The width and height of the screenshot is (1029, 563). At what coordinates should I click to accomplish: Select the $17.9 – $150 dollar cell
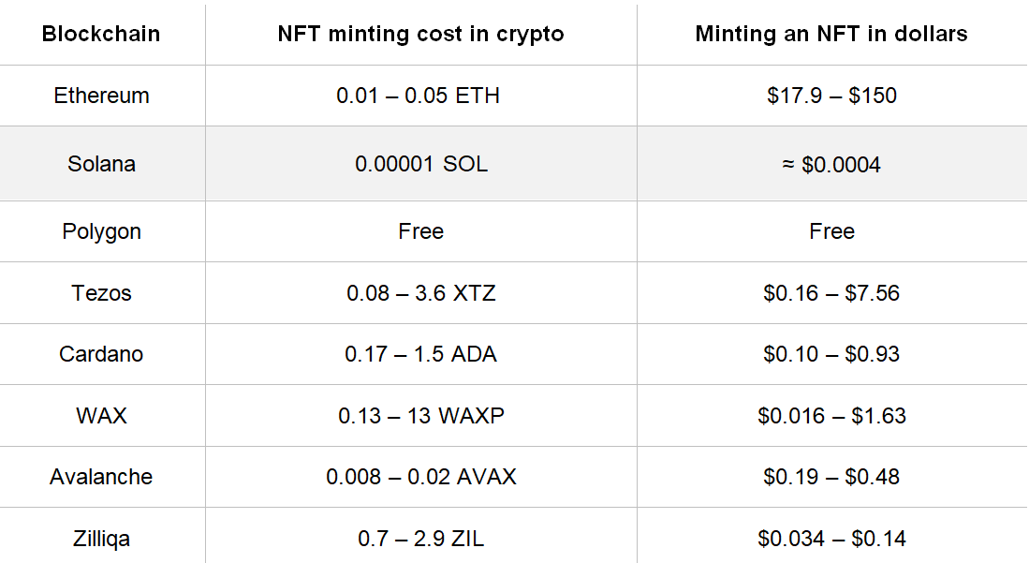831,96
